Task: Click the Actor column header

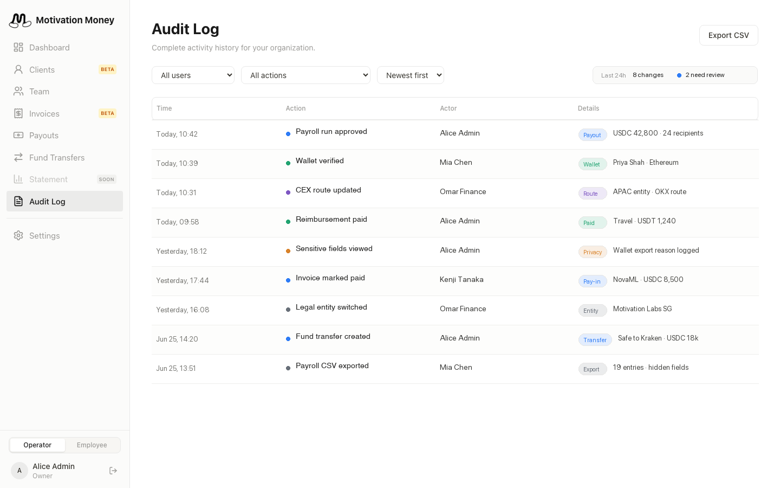Action: click(448, 108)
